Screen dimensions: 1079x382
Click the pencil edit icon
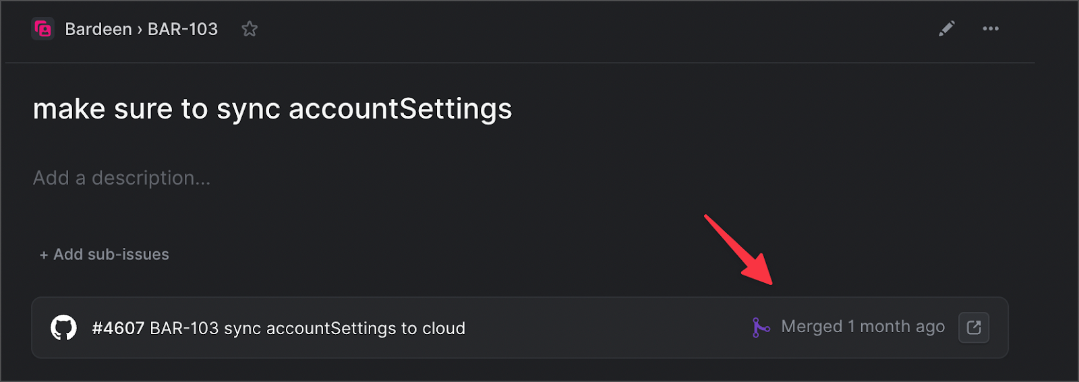pos(947,28)
